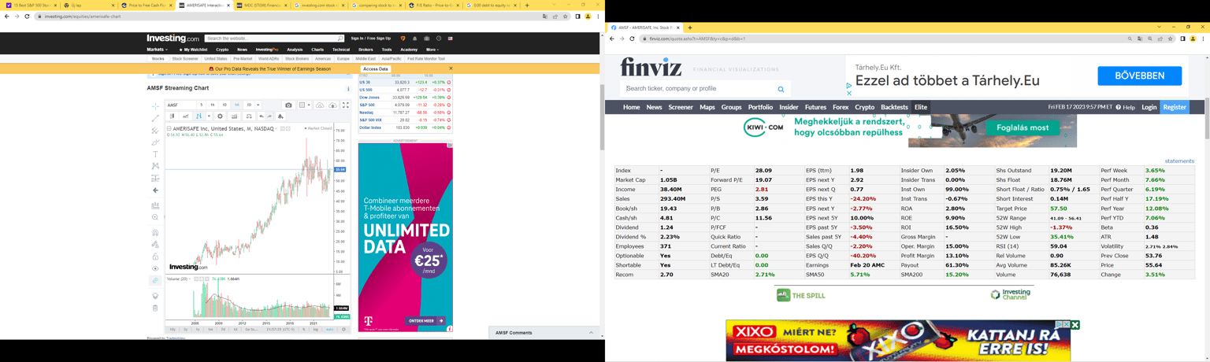Click the AMSF symbol input field in chart
Screen dimensions: 1210x362
click(x=180, y=105)
